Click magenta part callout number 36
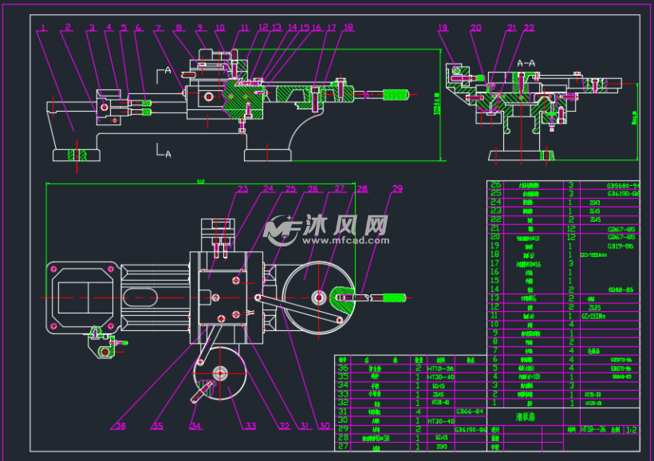654x461 pixels. coord(120,426)
